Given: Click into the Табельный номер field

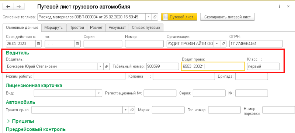Looking at the screenshot, I should 163,66.
